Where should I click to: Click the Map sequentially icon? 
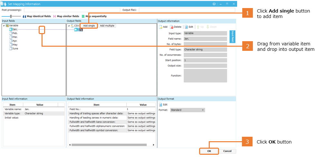click(83, 16)
